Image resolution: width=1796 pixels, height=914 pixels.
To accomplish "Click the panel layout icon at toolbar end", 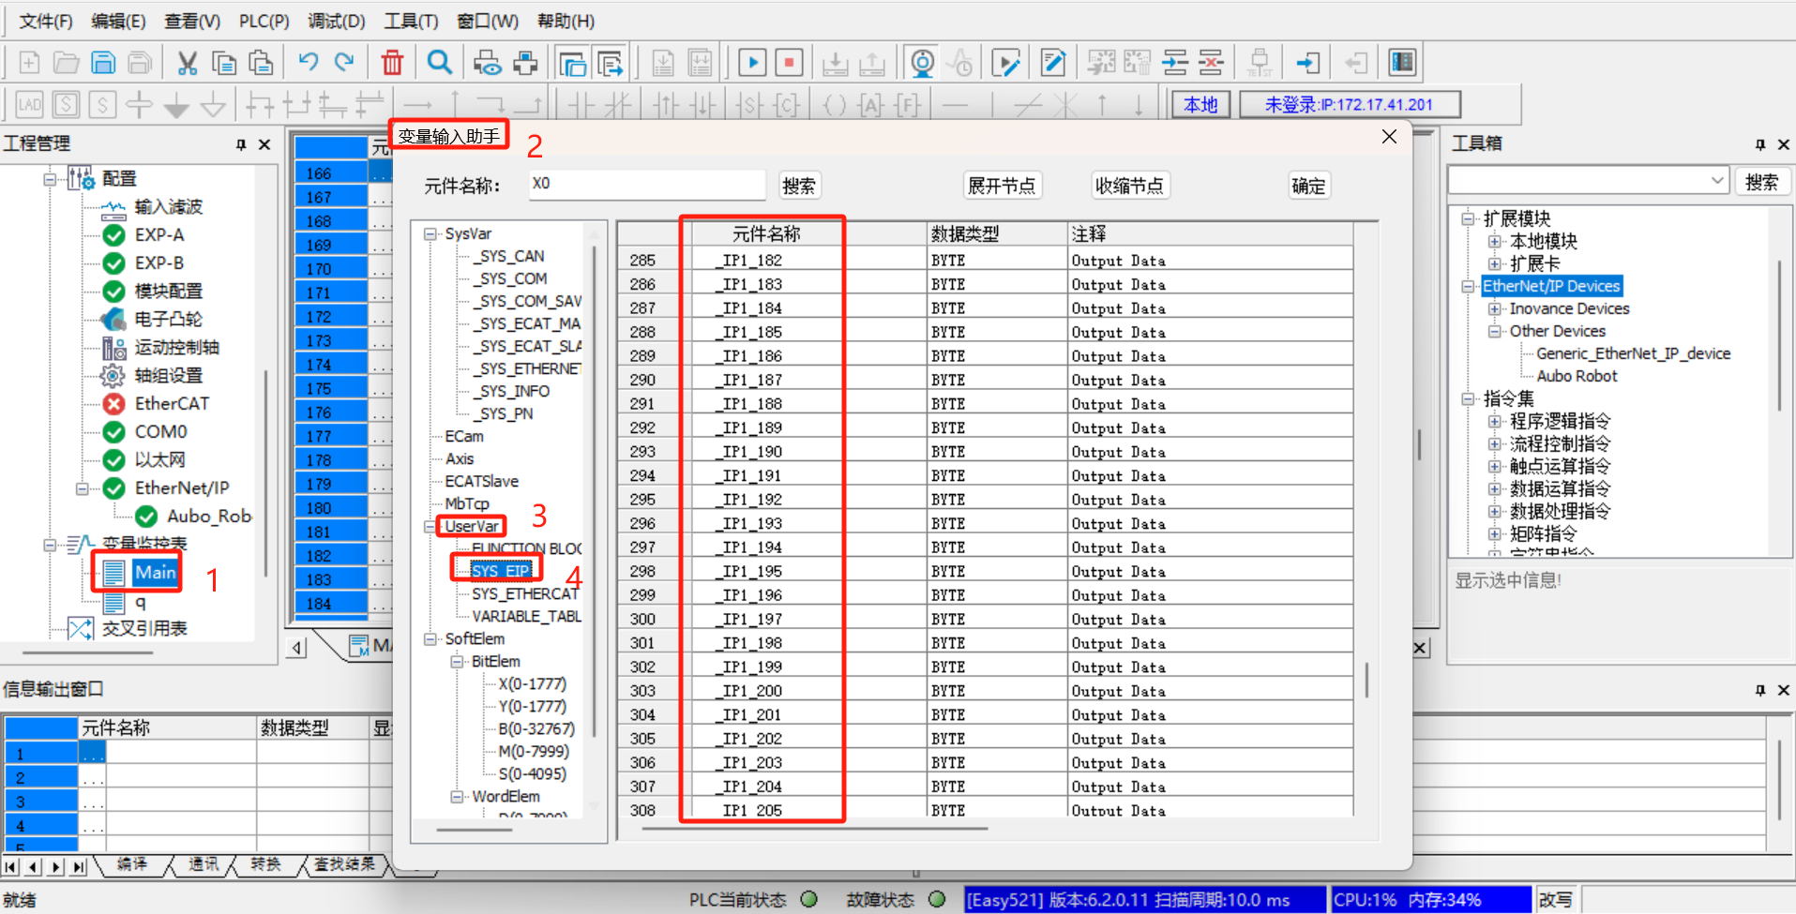I will (x=1402, y=63).
